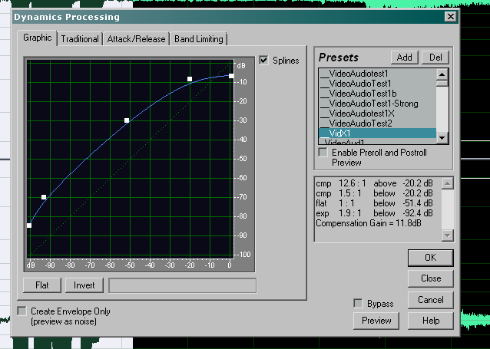Image resolution: width=490 pixels, height=349 pixels.
Task: Open the Traditional tab
Action: click(80, 39)
